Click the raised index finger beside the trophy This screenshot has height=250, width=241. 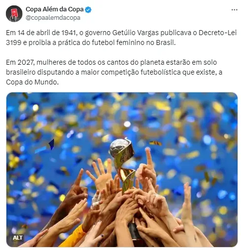(x=149, y=157)
